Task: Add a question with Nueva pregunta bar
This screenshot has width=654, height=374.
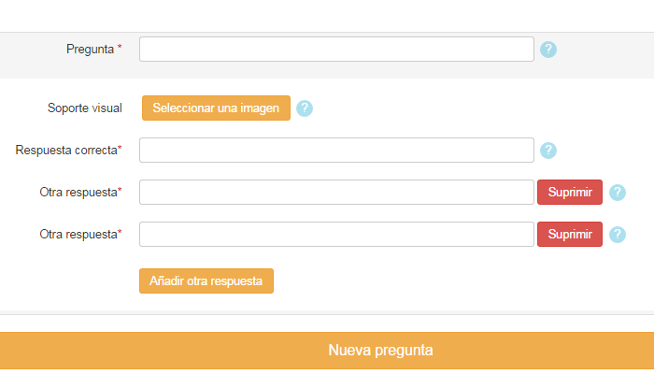Action: point(327,351)
